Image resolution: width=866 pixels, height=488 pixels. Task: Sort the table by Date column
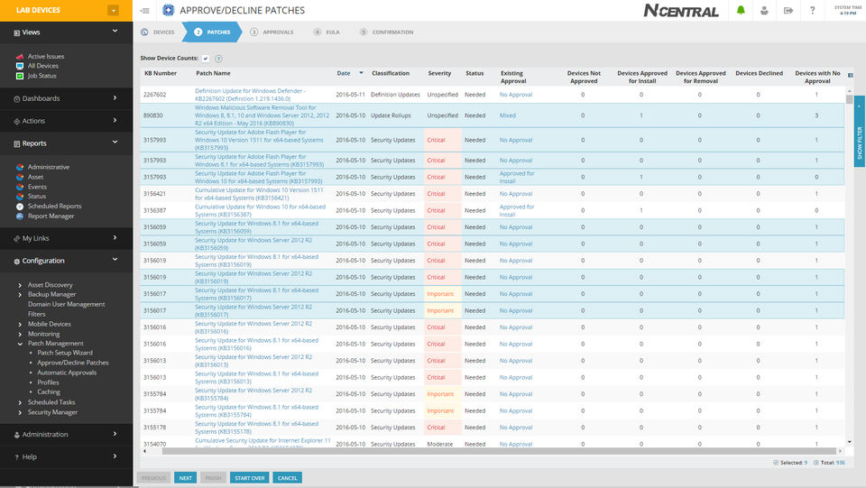344,73
